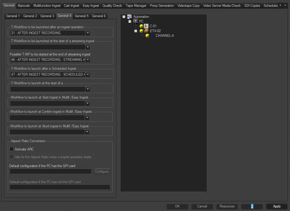Collapse the Automation root tree node
This screenshot has height=211, width=290.
[124, 17]
